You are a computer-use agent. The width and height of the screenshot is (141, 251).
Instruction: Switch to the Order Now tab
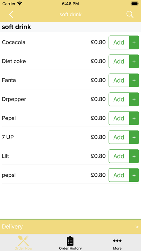point(23,243)
